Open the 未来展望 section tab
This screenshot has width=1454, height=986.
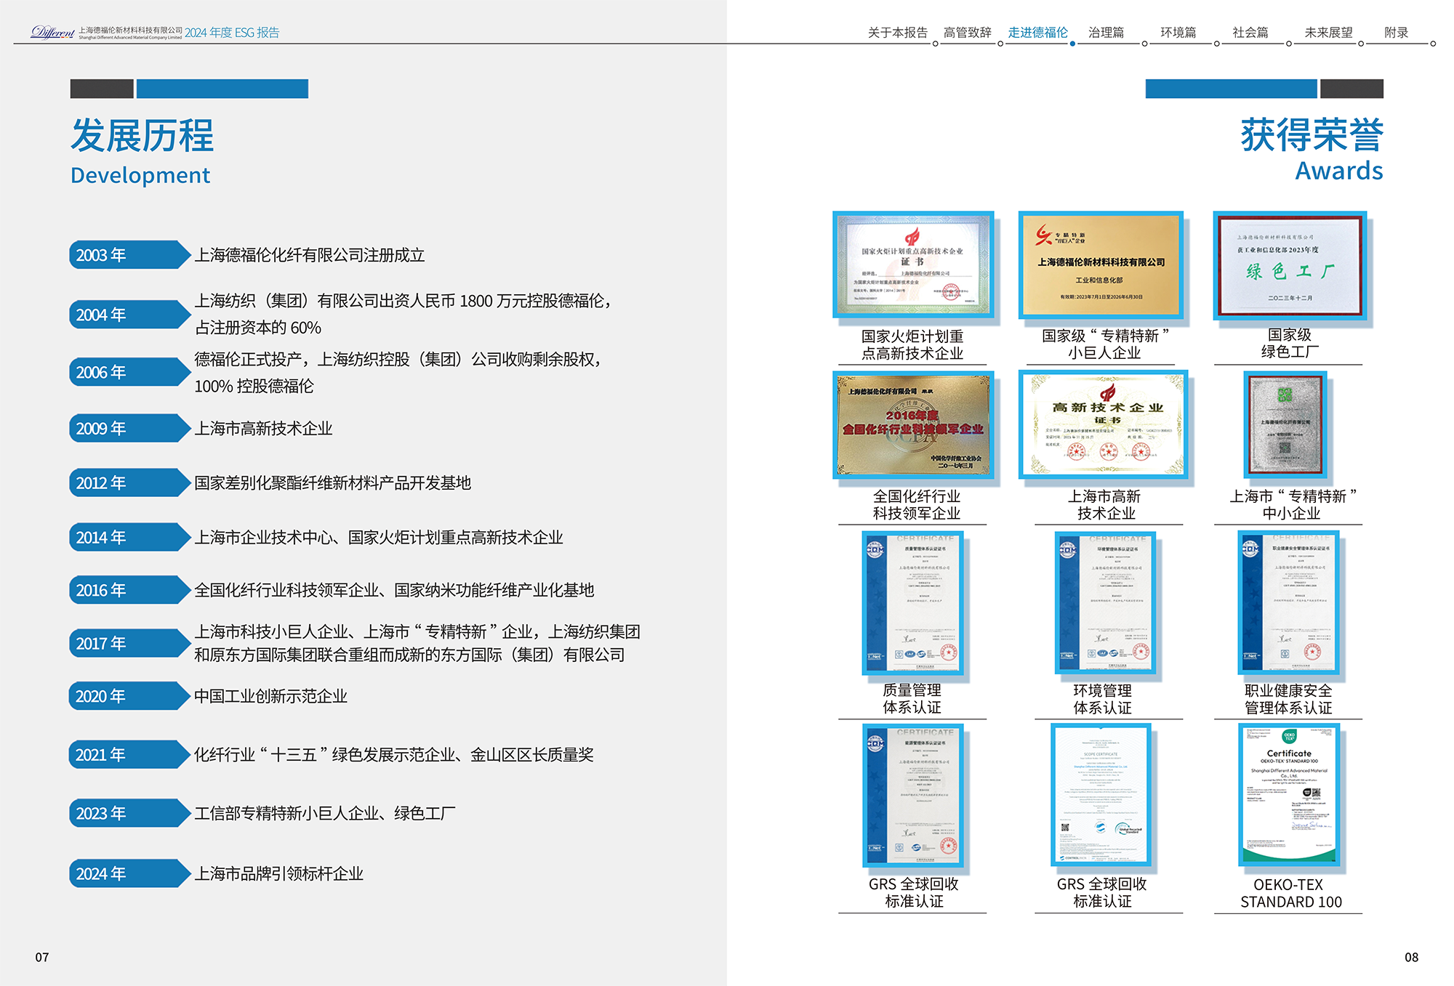(x=1328, y=33)
